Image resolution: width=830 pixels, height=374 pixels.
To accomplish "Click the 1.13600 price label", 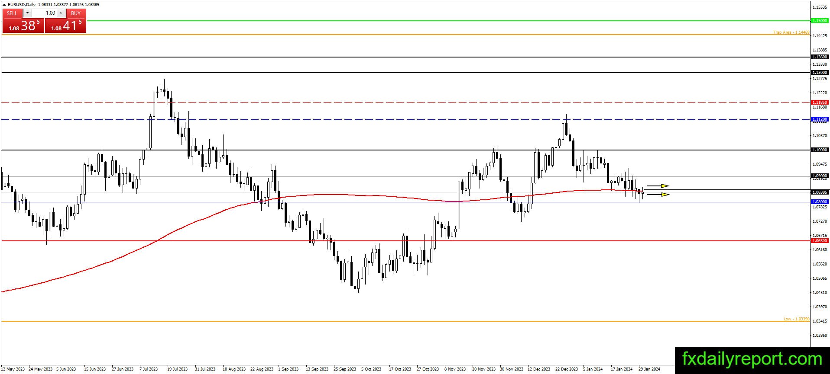I will tap(820, 57).
